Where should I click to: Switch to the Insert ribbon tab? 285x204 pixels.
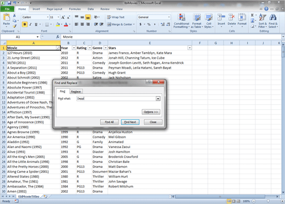[36, 9]
